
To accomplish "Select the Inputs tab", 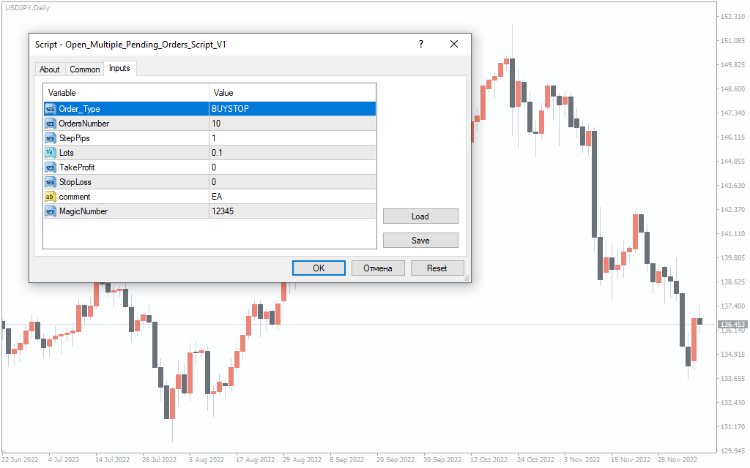I will [119, 68].
